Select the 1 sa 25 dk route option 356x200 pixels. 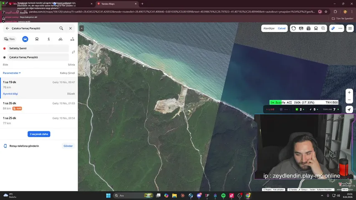pyautogui.click(x=39, y=120)
